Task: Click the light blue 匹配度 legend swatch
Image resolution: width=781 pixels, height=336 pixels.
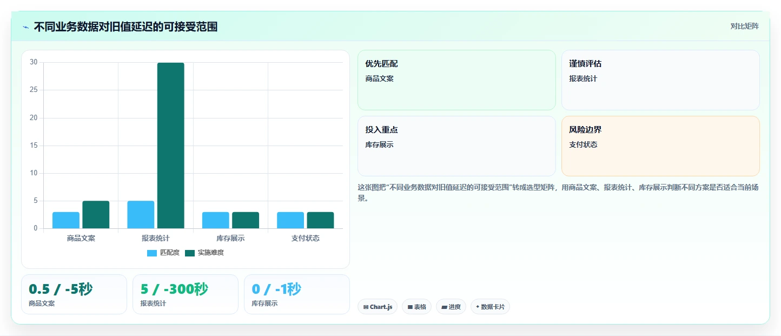Action: (x=152, y=253)
